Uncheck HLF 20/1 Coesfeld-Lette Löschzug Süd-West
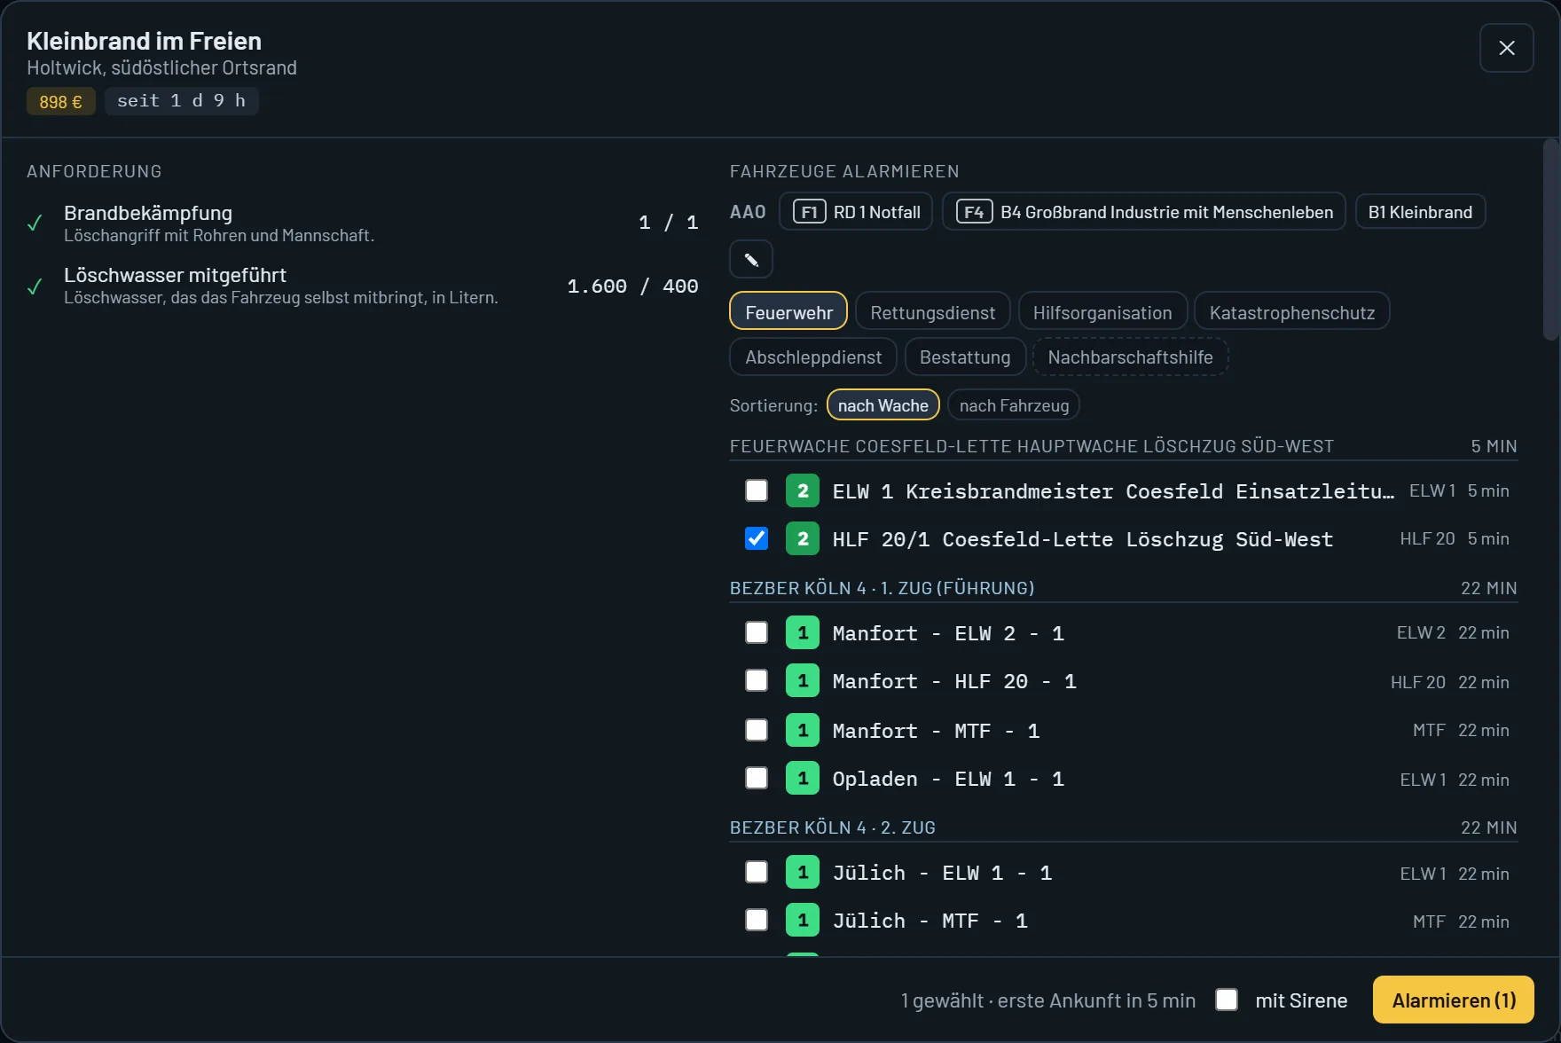 pos(757,538)
